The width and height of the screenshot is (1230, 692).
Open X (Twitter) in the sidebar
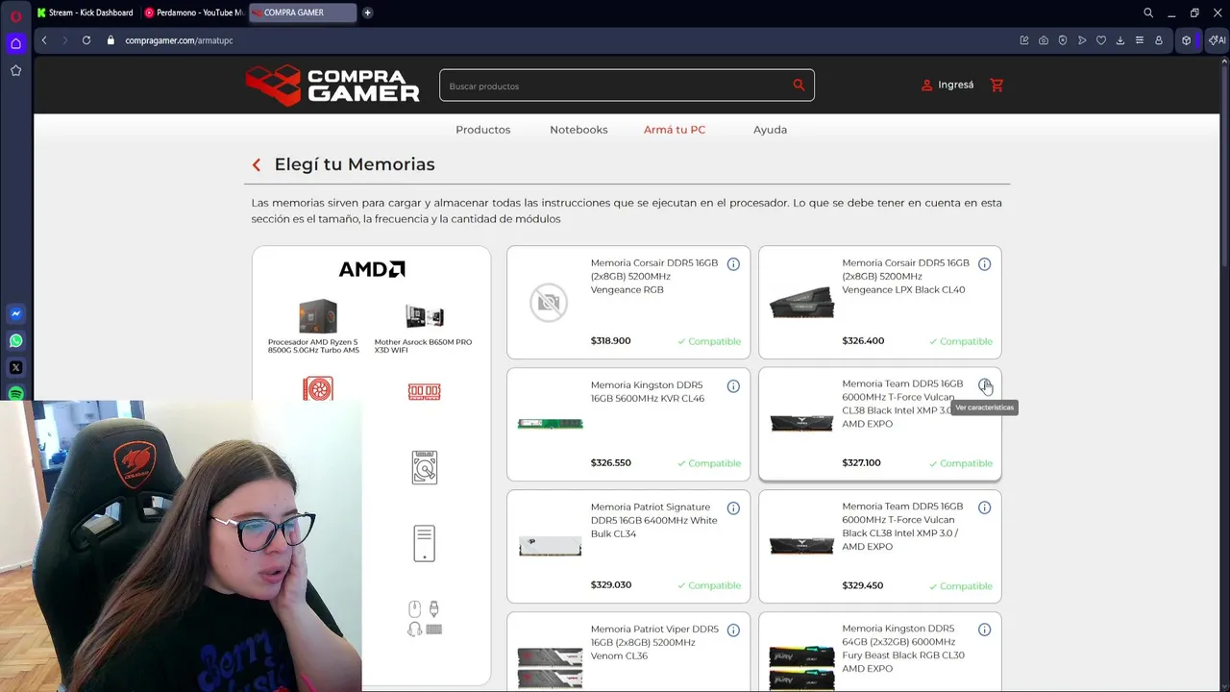point(15,367)
